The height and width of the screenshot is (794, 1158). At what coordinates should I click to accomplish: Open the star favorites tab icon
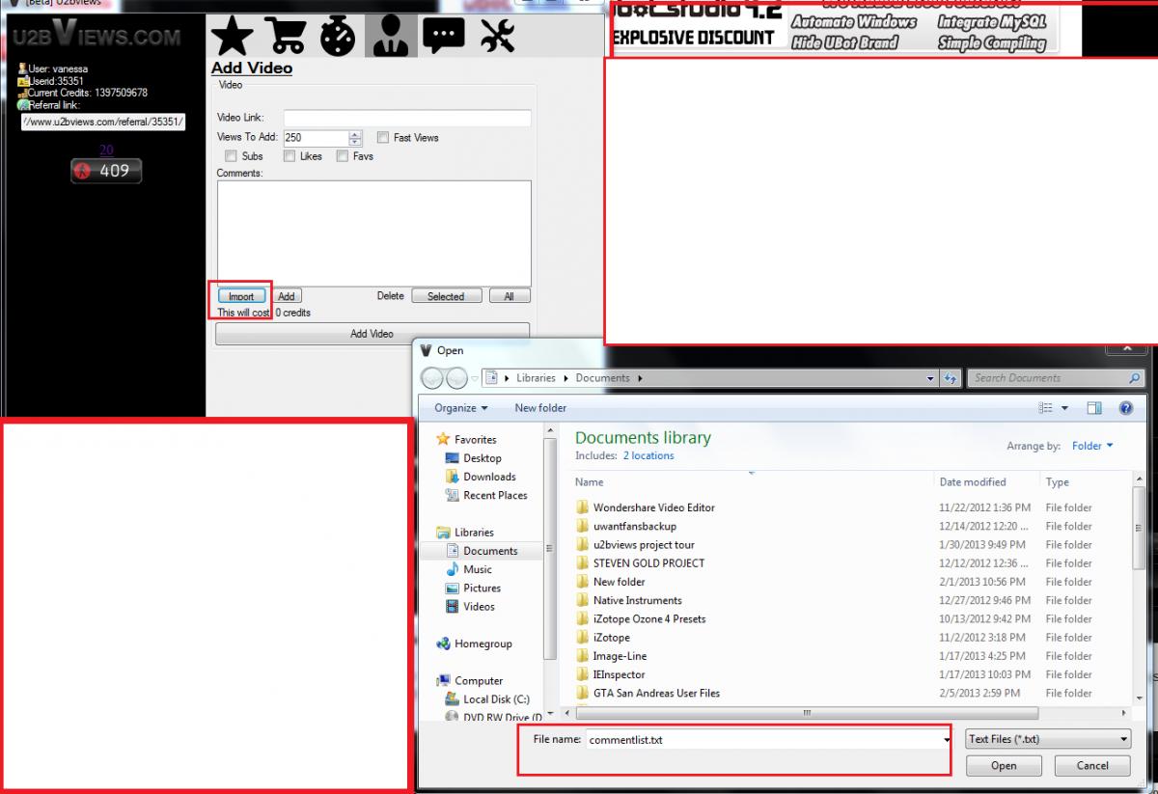coord(233,35)
